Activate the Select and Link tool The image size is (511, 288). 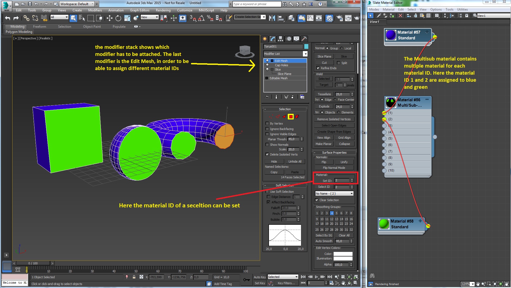26,18
